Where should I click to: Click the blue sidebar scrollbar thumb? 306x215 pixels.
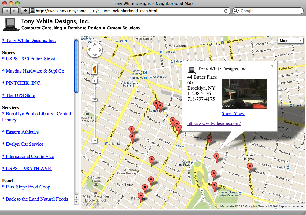pyautogui.click(x=76, y=66)
